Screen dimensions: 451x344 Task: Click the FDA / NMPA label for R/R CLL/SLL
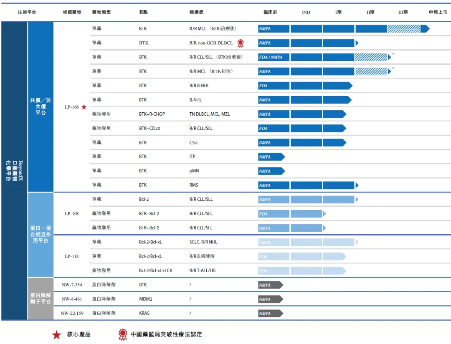(271, 57)
